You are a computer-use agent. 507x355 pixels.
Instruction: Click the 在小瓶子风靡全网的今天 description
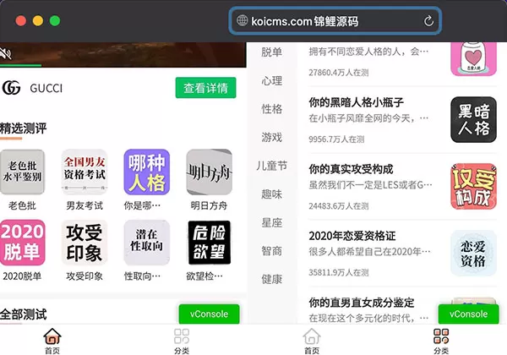pos(368,118)
